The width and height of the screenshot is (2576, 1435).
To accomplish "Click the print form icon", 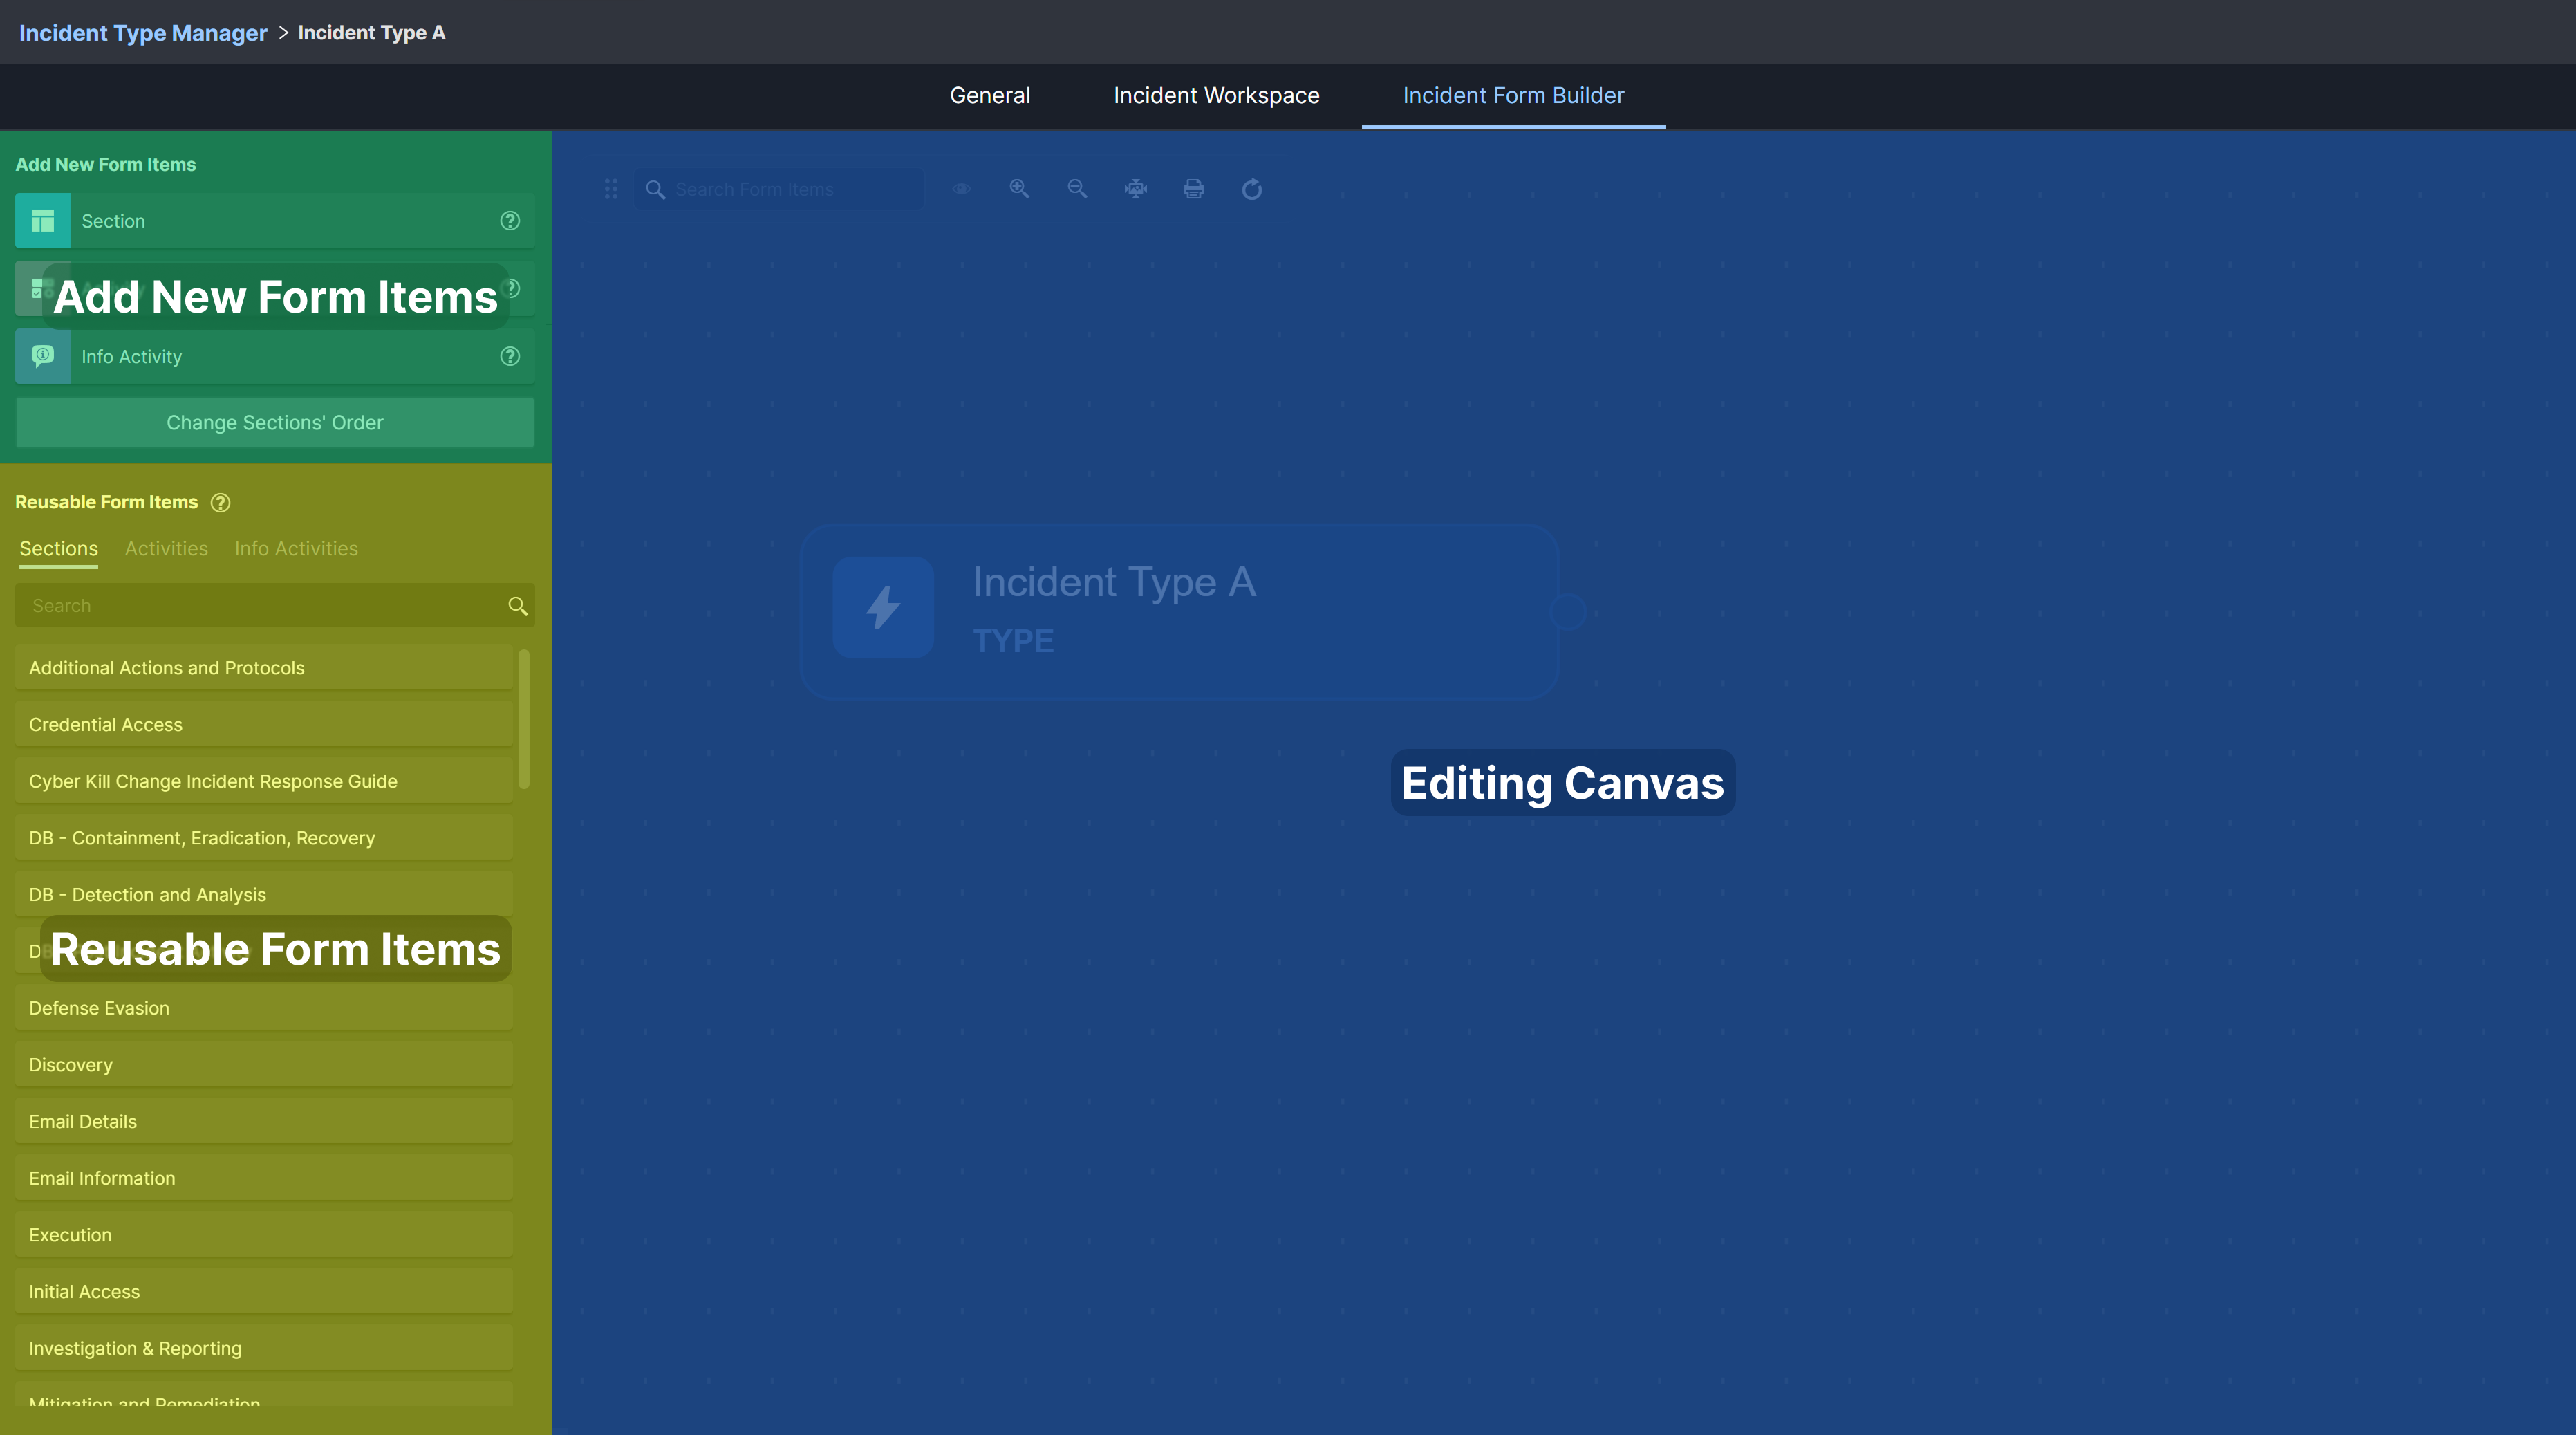I will [1194, 189].
